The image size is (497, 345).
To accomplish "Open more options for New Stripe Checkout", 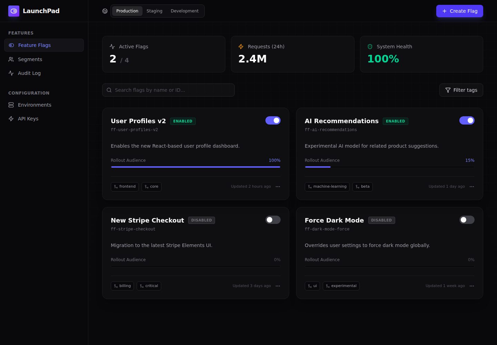I will (278, 286).
